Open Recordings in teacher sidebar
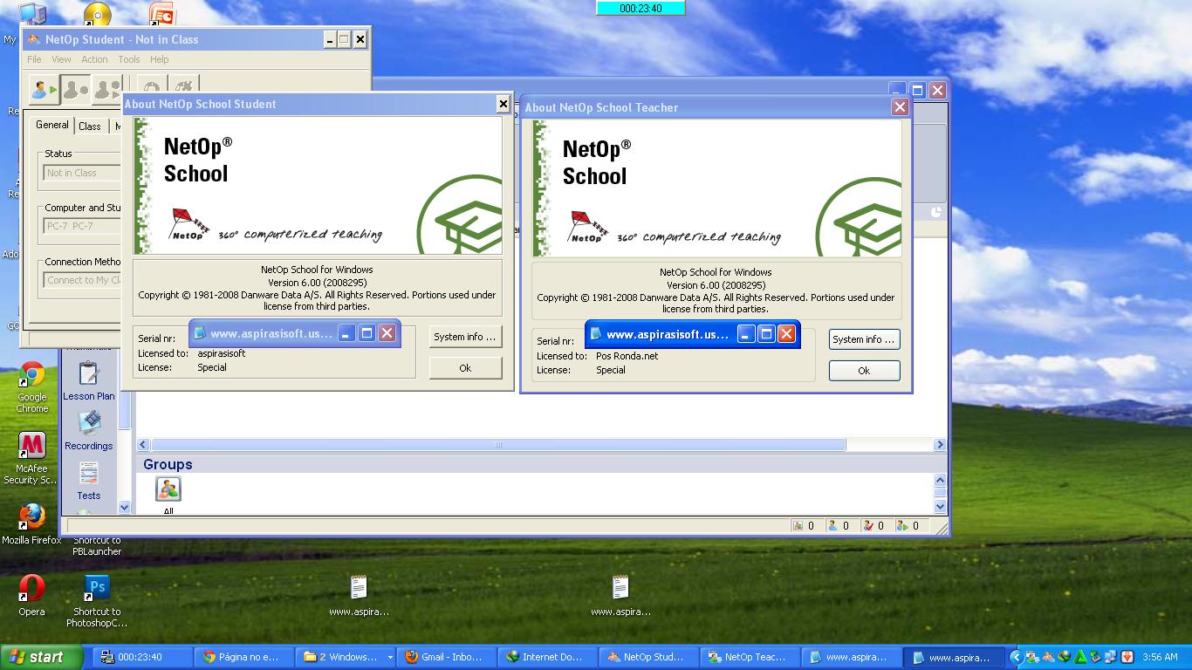1192x670 pixels. point(88,431)
